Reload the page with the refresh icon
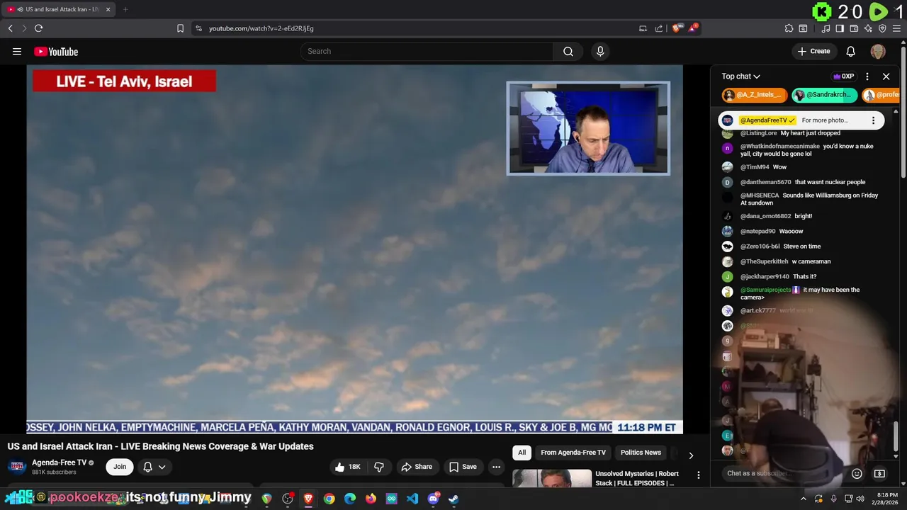Image resolution: width=907 pixels, height=510 pixels. [38, 28]
